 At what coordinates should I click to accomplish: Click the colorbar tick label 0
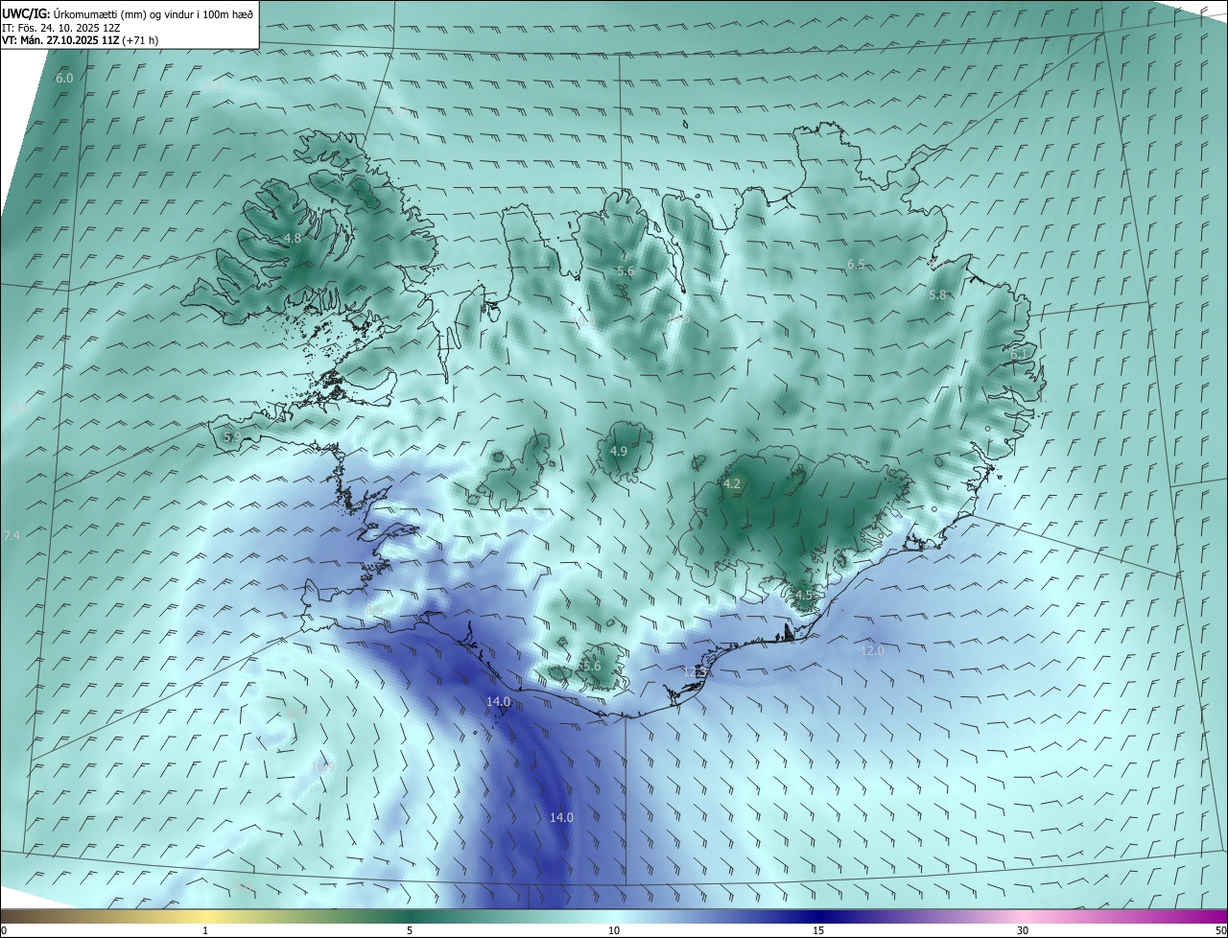point(3,930)
